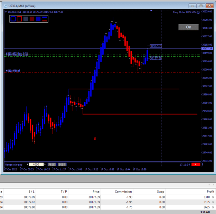Click the current price tag 30177.39 on scale
Viewport: 216px width, 214px height.
pos(207,48)
